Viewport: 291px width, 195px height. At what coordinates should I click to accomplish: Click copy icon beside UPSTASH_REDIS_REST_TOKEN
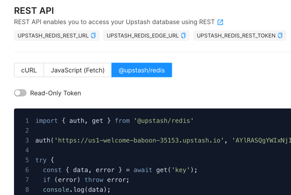280,35
